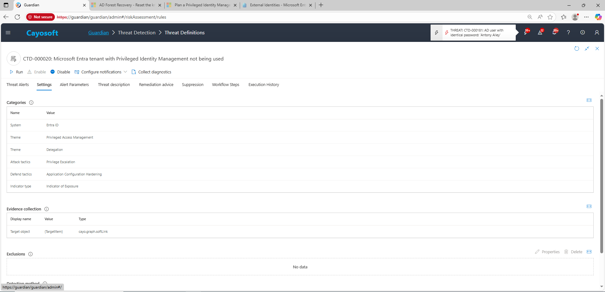This screenshot has height=292, width=605.
Task: Open the help question mark icon
Action: pos(568,32)
